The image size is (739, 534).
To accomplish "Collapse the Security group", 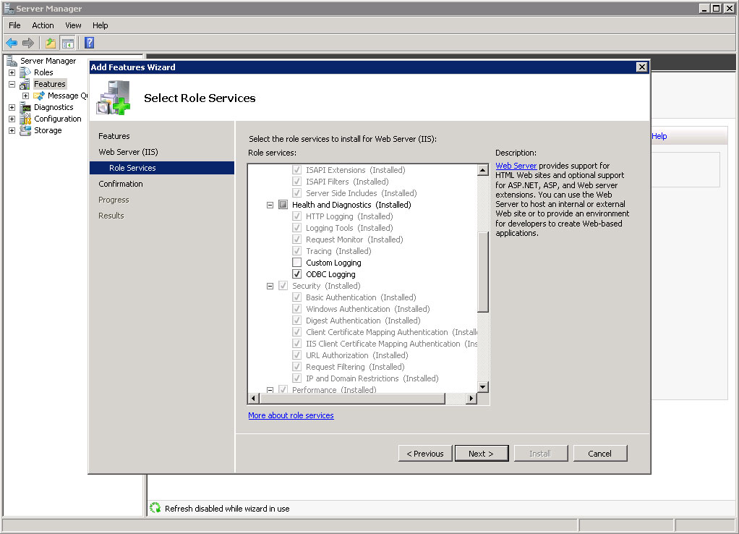I will point(270,286).
